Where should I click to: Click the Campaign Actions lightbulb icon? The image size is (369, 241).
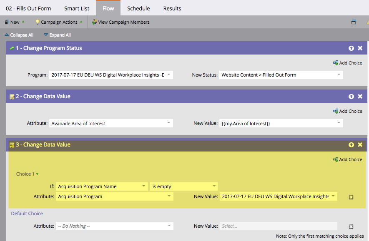pyautogui.click(x=37, y=22)
